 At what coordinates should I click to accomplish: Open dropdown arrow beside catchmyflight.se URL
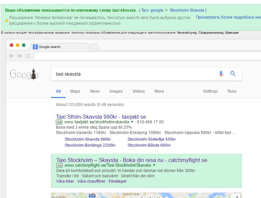(154, 165)
